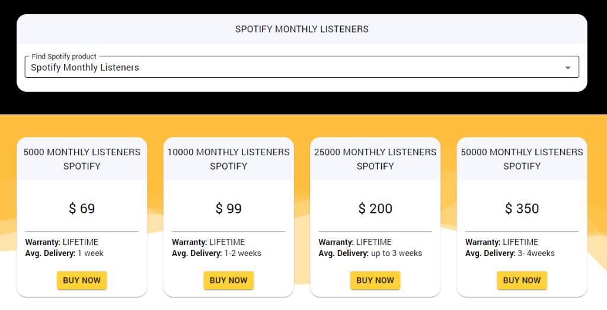Click the 10000 Monthly Listeners Spotify card title
607x310 pixels.
click(228, 159)
